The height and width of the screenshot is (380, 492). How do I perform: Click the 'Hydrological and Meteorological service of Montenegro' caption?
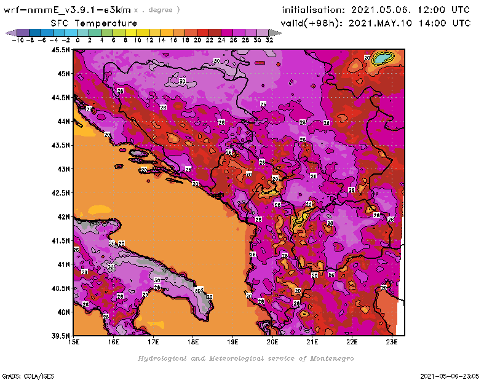(245, 358)
